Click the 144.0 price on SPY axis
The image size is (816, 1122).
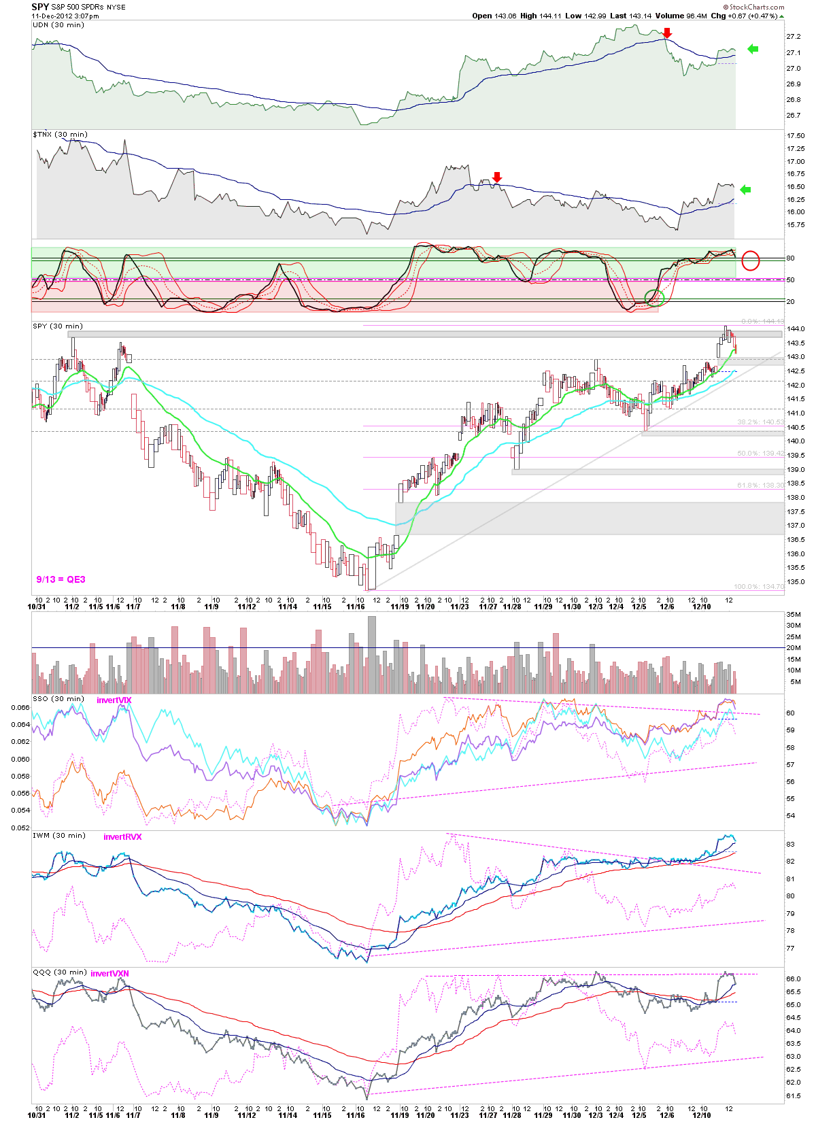click(796, 328)
